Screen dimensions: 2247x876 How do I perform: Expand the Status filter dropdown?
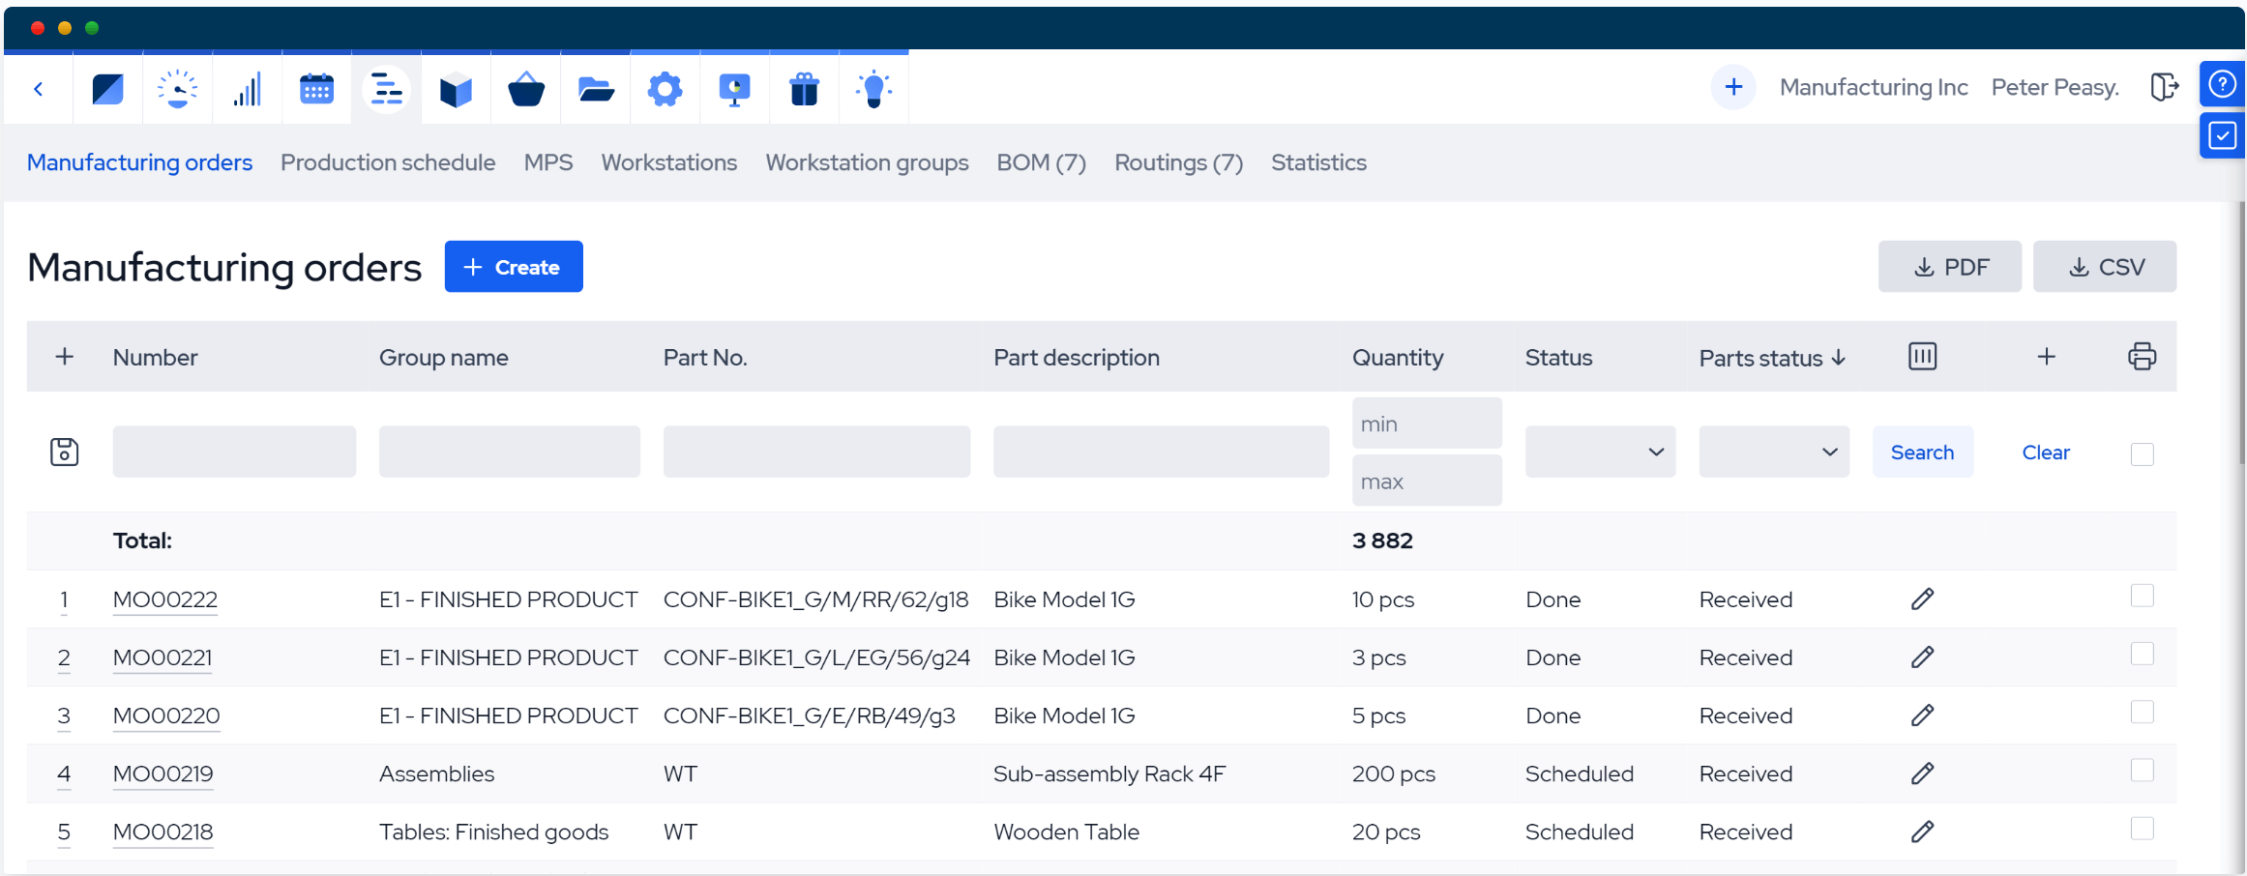(x=1600, y=453)
